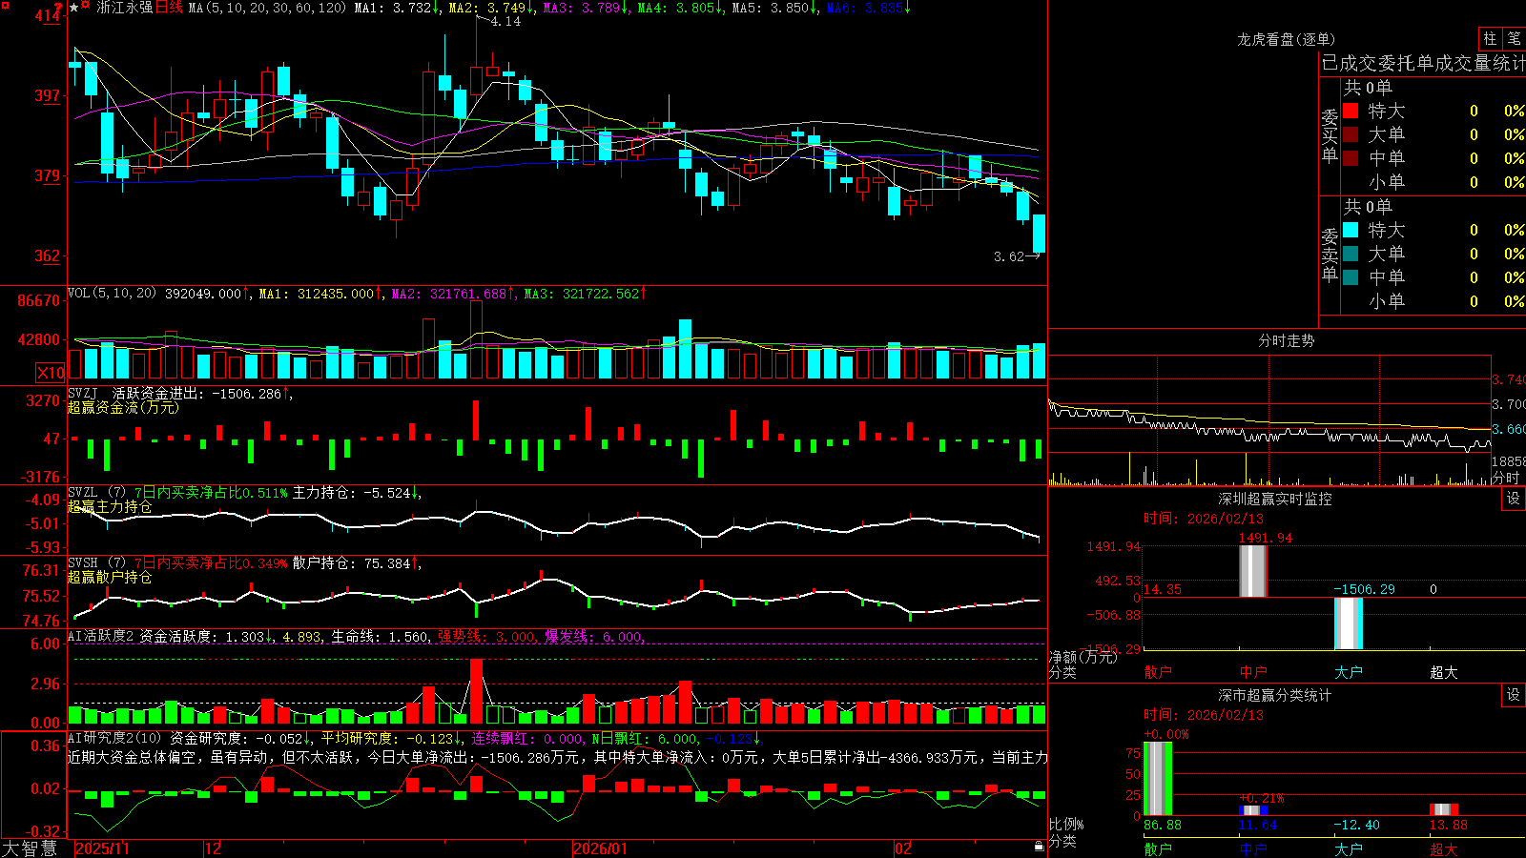This screenshot has height=858, width=1526.
Task: Click the cyan 特大 sell order swatch
Action: (1351, 230)
